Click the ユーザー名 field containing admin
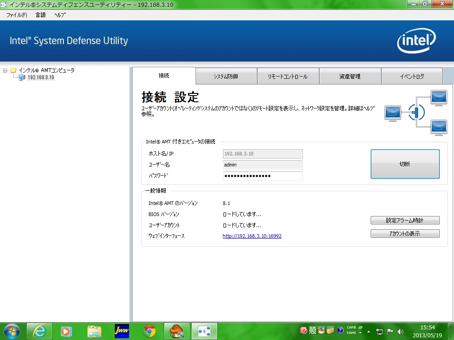The image size is (454, 340). click(x=262, y=165)
